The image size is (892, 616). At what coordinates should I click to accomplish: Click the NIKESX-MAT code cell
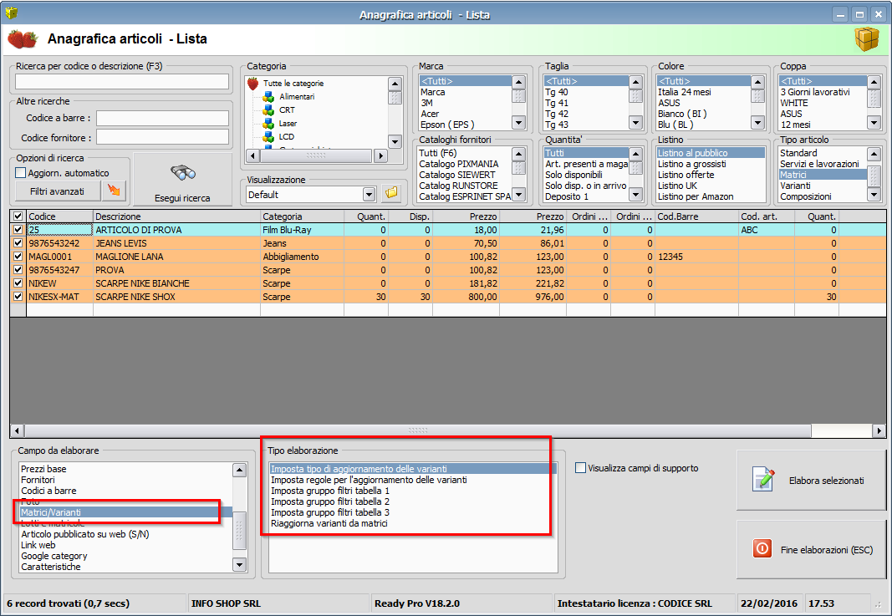coord(59,297)
